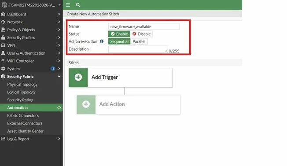Open the Security Fabric menu label
The image size is (287, 166).
(x=20, y=77)
